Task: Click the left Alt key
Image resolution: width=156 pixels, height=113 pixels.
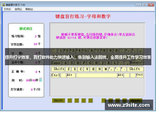Action: (x=71, y=75)
